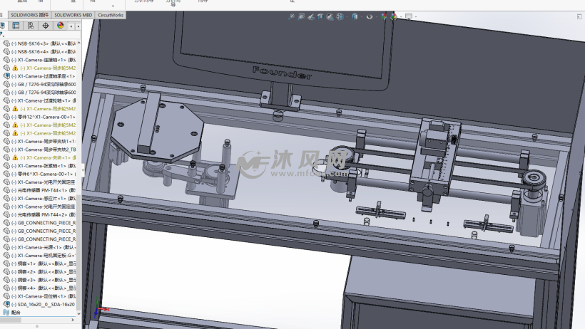Switch to the DimXpertManager crosshair tab

[46, 26]
